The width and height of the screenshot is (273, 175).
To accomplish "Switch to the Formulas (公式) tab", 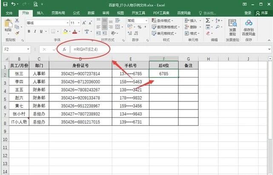I will pos(76,13).
